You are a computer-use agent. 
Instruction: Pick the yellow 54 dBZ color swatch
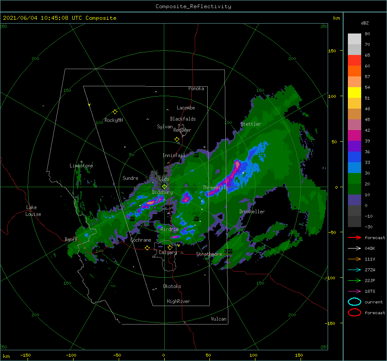354,92
